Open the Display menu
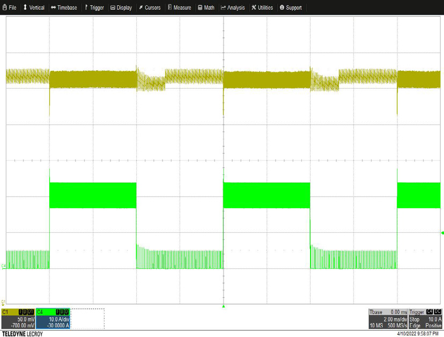Viewport: 444px width, 337px height. (x=121, y=8)
